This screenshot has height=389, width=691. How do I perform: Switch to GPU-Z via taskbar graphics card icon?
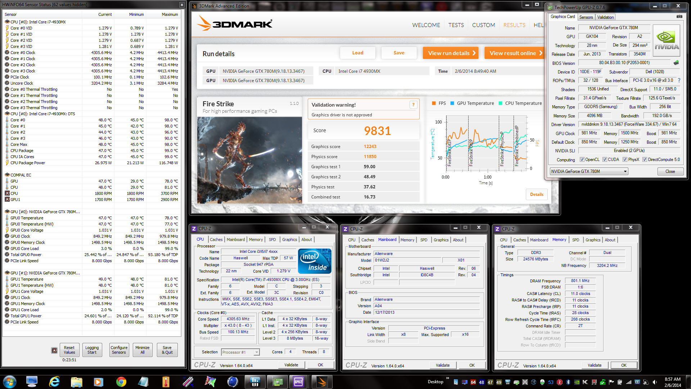pos(277,381)
